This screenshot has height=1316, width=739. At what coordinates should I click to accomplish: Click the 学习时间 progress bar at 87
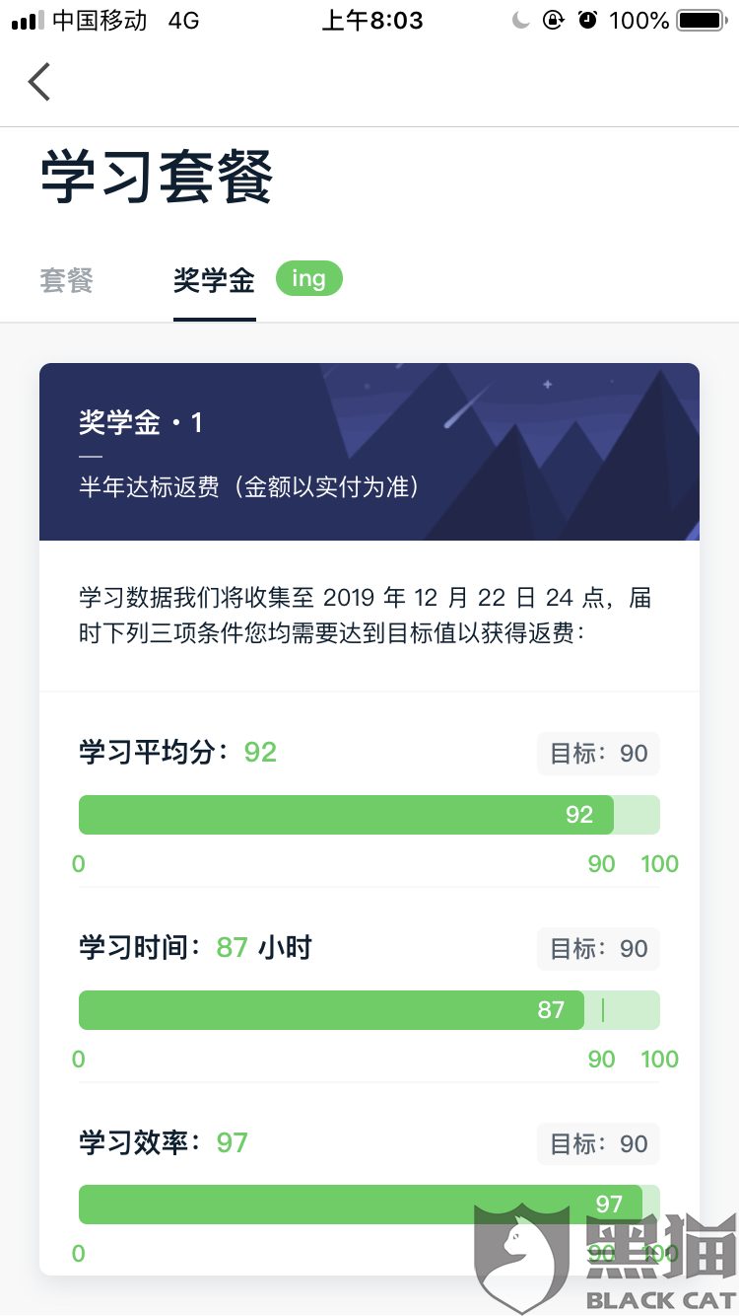(x=369, y=1010)
